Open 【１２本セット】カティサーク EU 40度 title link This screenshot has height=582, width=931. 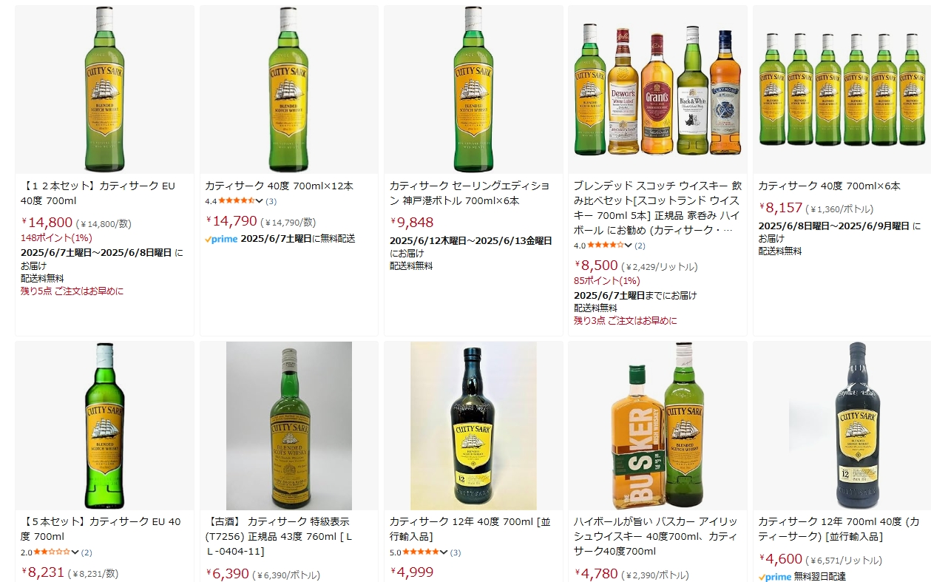pos(98,193)
